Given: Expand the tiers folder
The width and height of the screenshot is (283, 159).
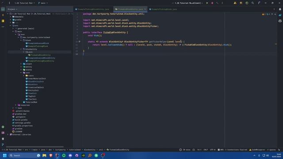Looking at the screenshot, I should tap(23, 76).
